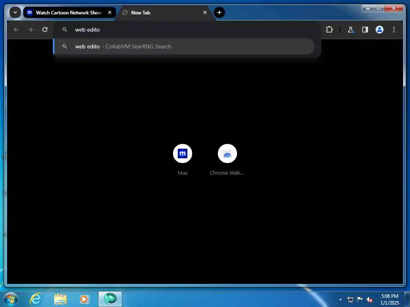
Task: Go back with the back arrow
Action: coord(16,30)
